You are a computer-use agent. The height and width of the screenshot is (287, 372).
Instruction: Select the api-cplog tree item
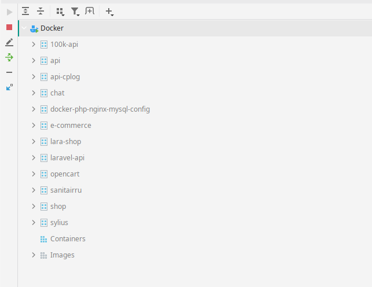[x=65, y=77]
